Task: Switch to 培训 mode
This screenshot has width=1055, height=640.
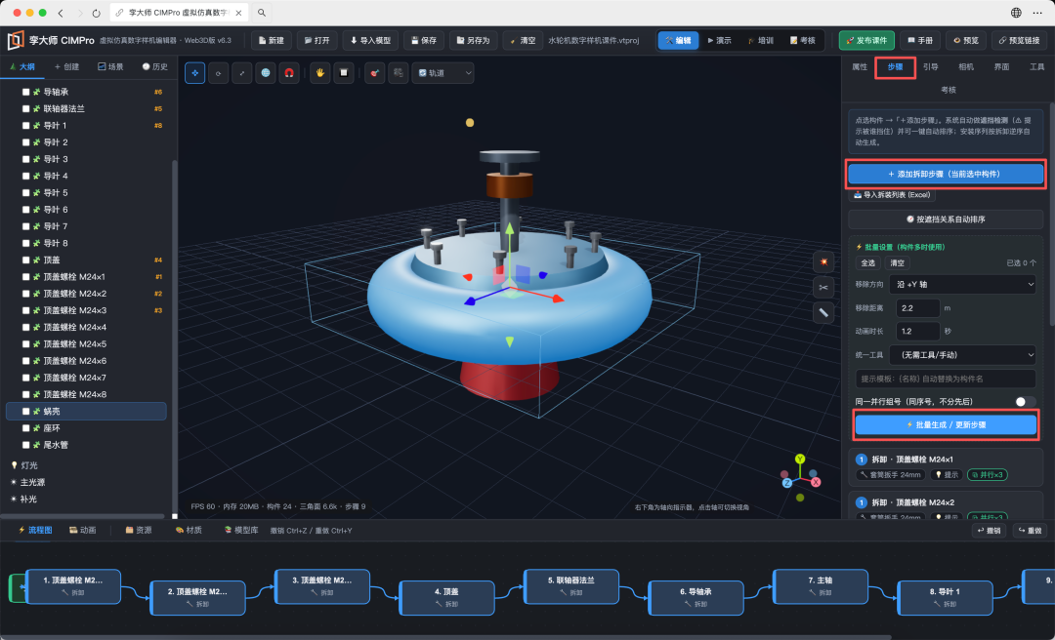Action: click(x=760, y=40)
